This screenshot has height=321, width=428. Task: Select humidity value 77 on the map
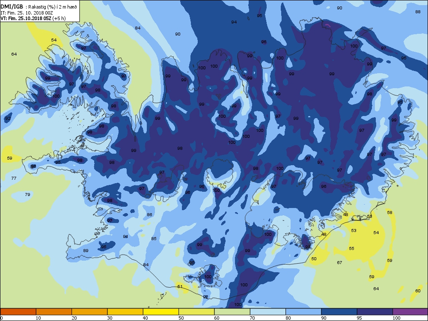[14, 178]
